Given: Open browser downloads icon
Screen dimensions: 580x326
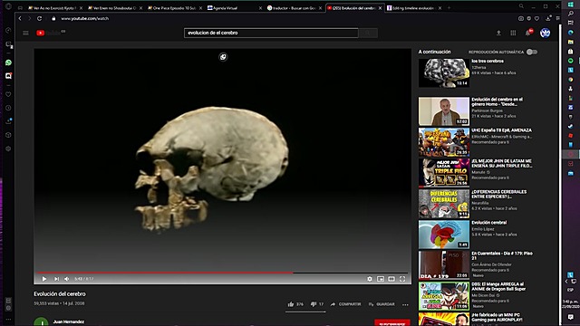Looking at the screenshot, I should coord(547,18).
